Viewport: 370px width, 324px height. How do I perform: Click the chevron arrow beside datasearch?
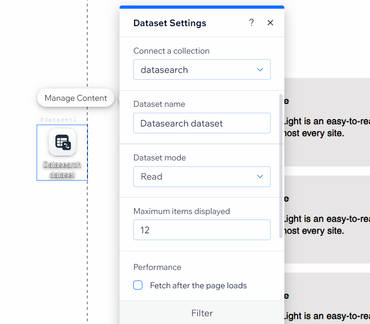(x=260, y=70)
